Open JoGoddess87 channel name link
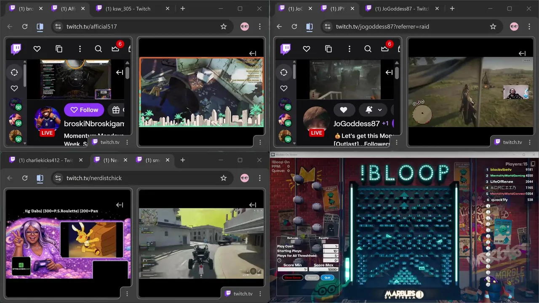This screenshot has height=303, width=539. coord(357,124)
